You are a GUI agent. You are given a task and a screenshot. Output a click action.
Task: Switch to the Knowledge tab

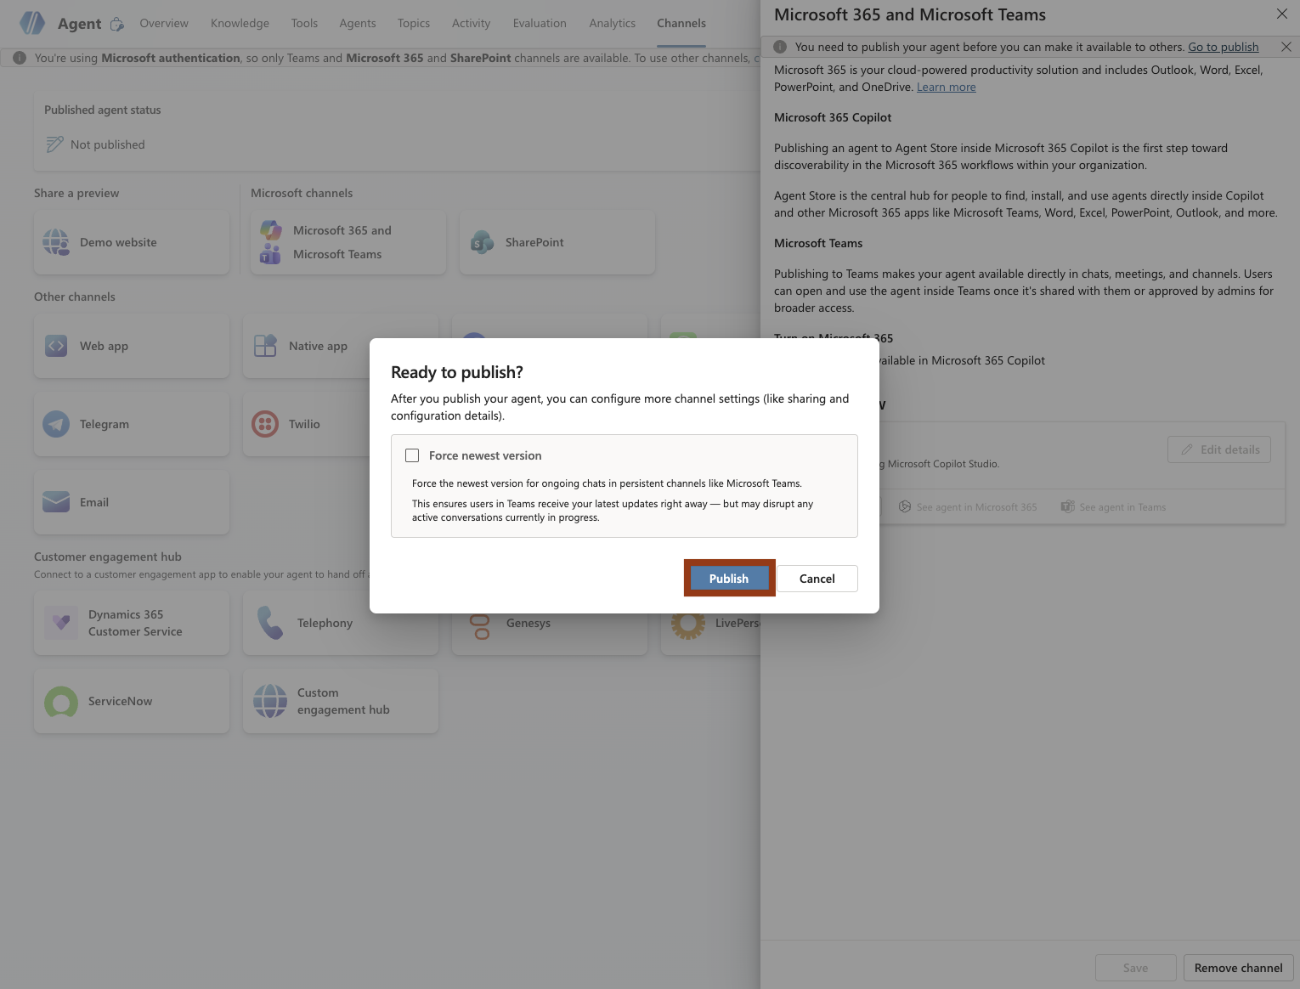[x=240, y=23]
